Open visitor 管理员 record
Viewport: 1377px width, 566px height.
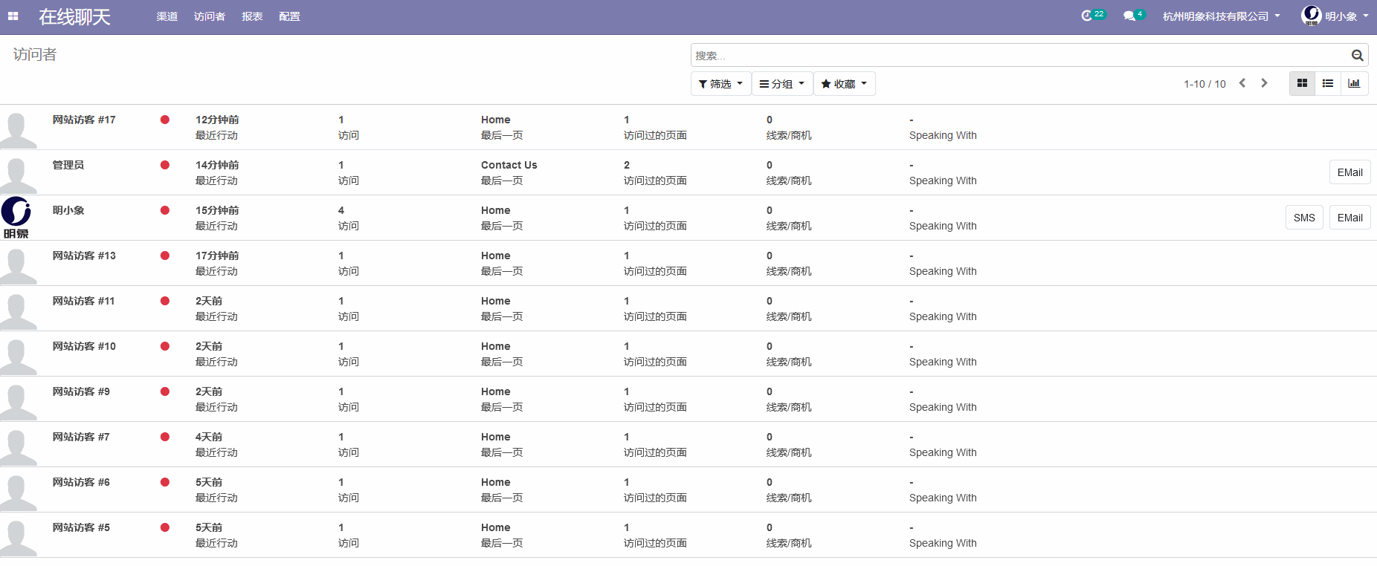68,165
